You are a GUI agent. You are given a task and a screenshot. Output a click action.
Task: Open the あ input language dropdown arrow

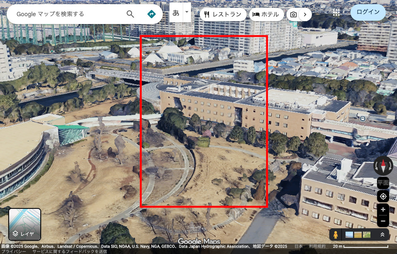[x=187, y=12]
